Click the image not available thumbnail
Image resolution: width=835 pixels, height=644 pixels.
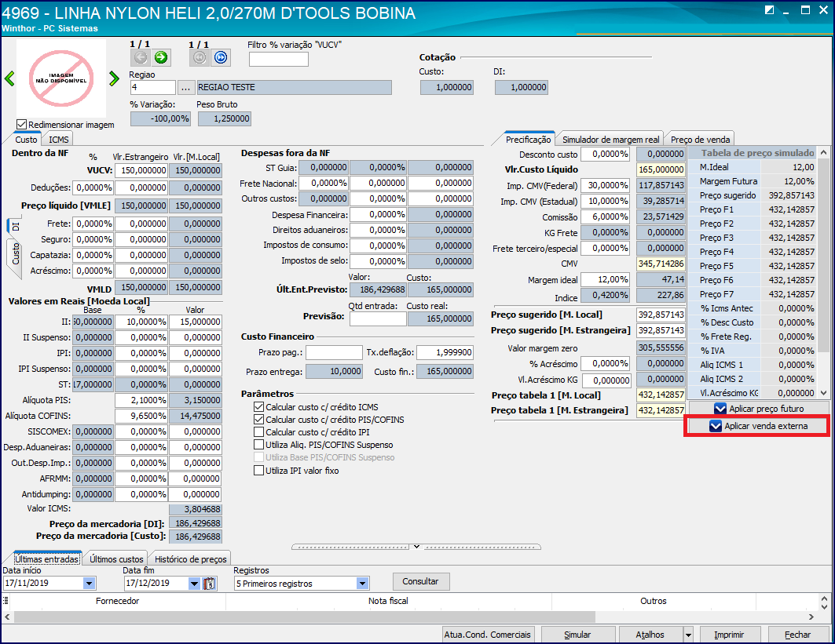pos(61,78)
